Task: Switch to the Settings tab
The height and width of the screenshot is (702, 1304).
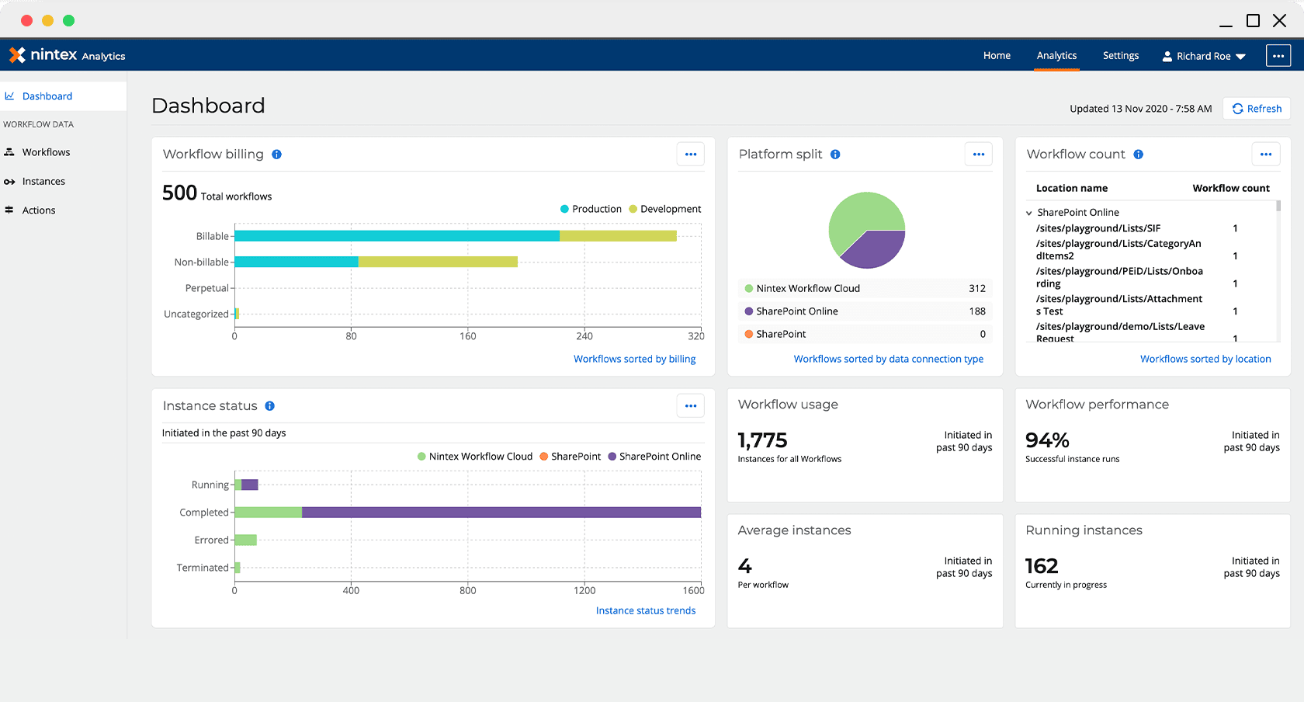Action: coord(1120,55)
